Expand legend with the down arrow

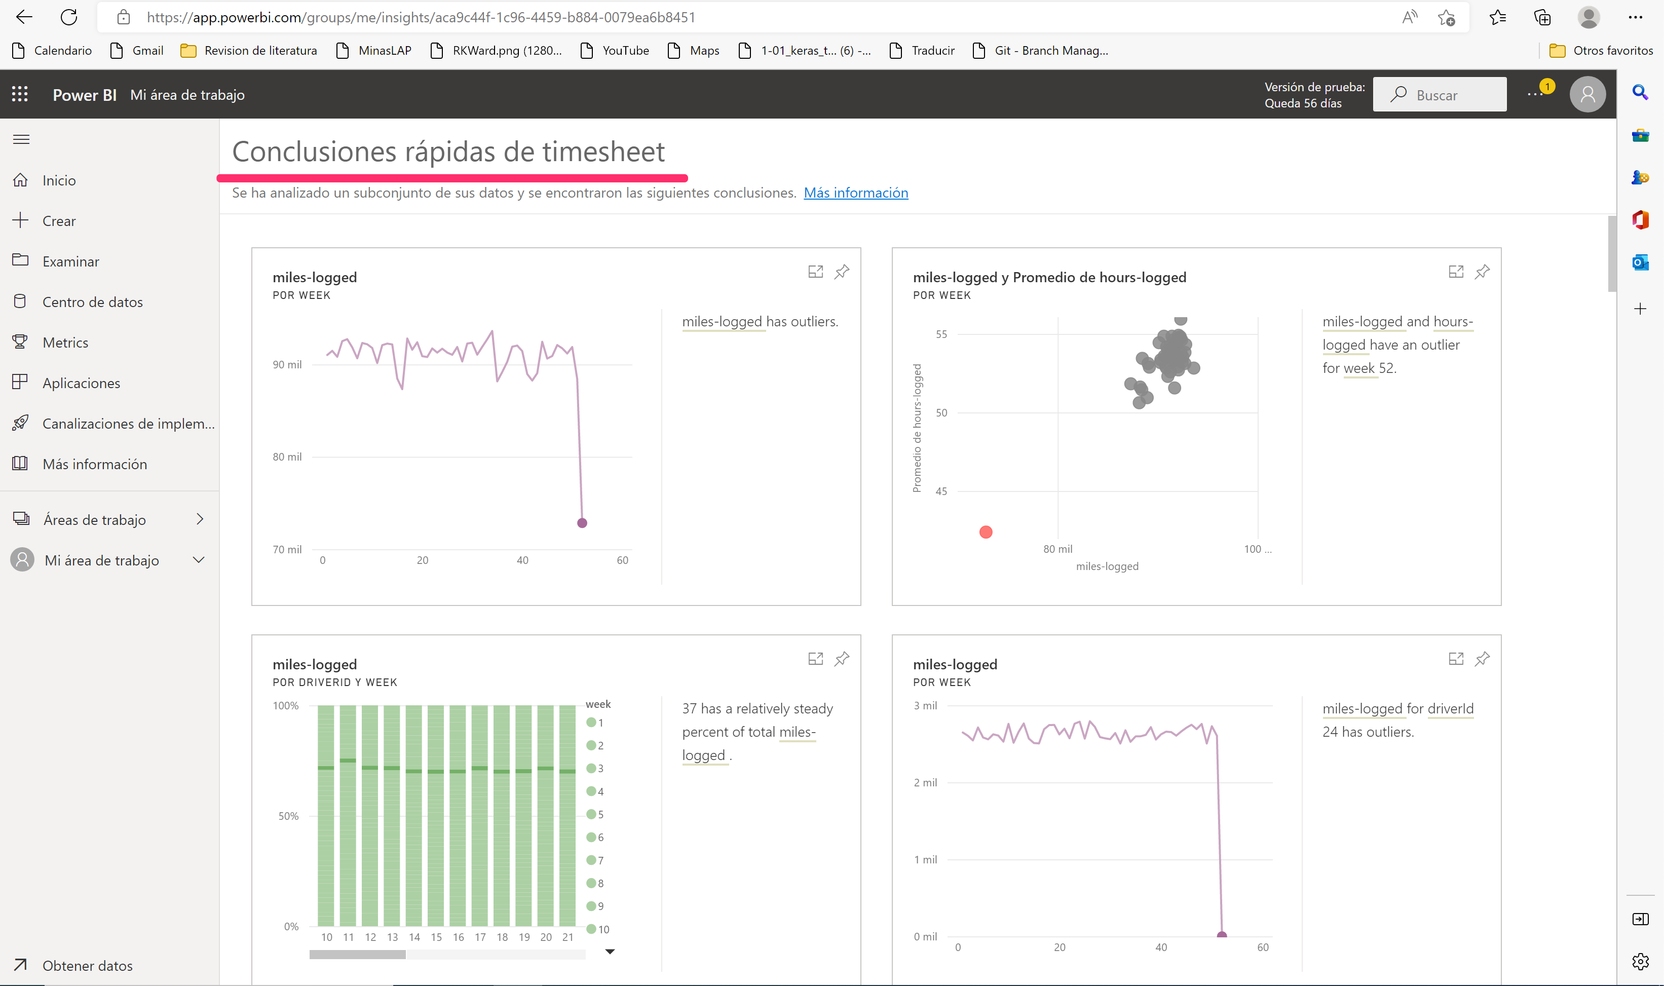point(610,952)
